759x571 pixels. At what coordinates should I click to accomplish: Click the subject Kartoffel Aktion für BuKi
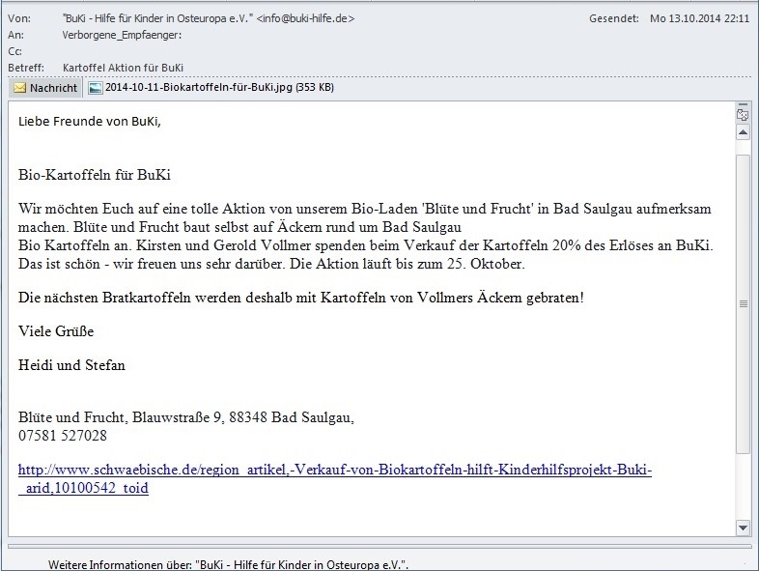[x=123, y=68]
